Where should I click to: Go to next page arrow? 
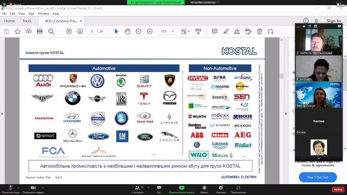pyautogui.click(x=80, y=31)
